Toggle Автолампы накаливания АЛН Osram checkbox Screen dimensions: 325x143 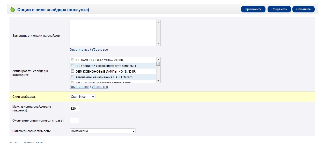click(x=72, y=77)
